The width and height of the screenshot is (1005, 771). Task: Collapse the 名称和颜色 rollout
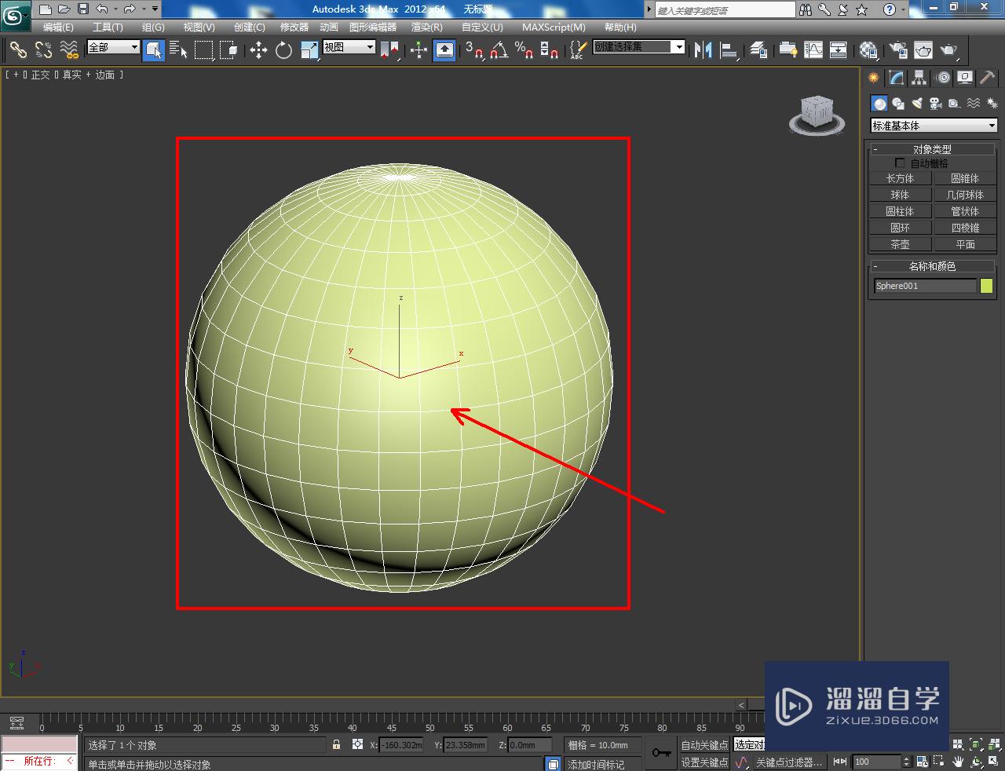tap(932, 266)
